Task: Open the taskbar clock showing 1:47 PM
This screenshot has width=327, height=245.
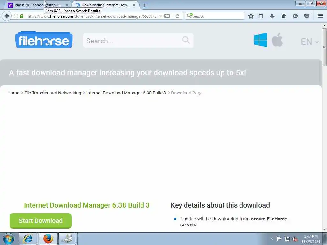Action: tap(311, 239)
